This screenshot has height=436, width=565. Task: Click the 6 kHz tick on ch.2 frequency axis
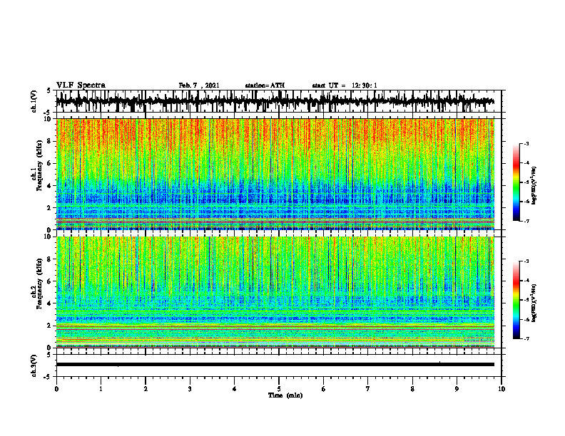click(50, 281)
